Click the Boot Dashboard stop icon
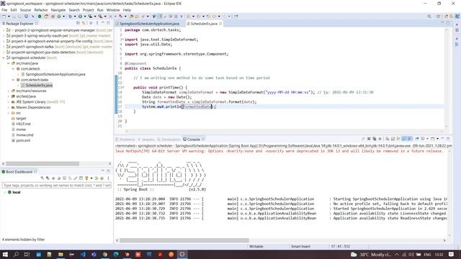Image resolution: width=461 pixels, height=259 pixels. [x=53, y=178]
